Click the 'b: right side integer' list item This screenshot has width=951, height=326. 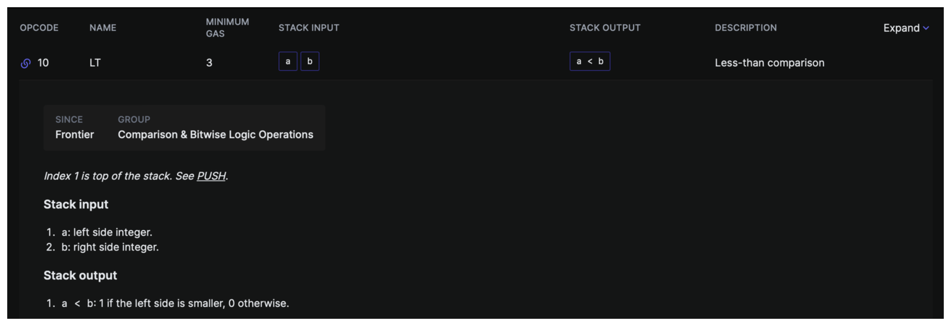(109, 247)
